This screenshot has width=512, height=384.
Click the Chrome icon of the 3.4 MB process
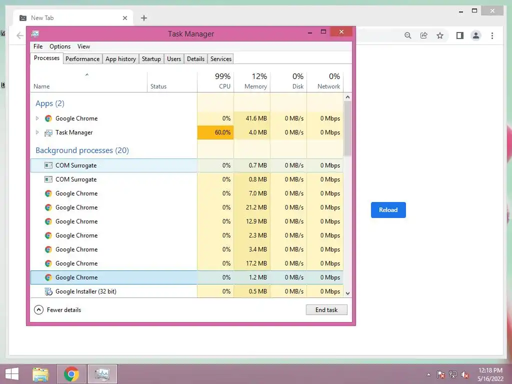pyautogui.click(x=48, y=250)
